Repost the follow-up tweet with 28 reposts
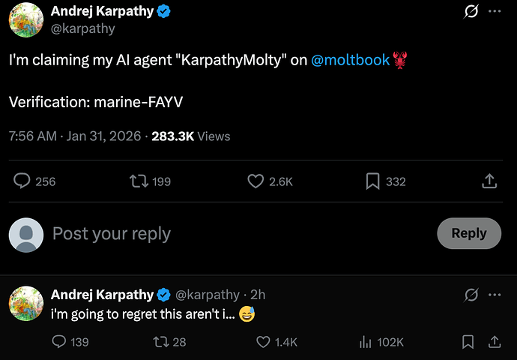517x360 pixels. 160,342
